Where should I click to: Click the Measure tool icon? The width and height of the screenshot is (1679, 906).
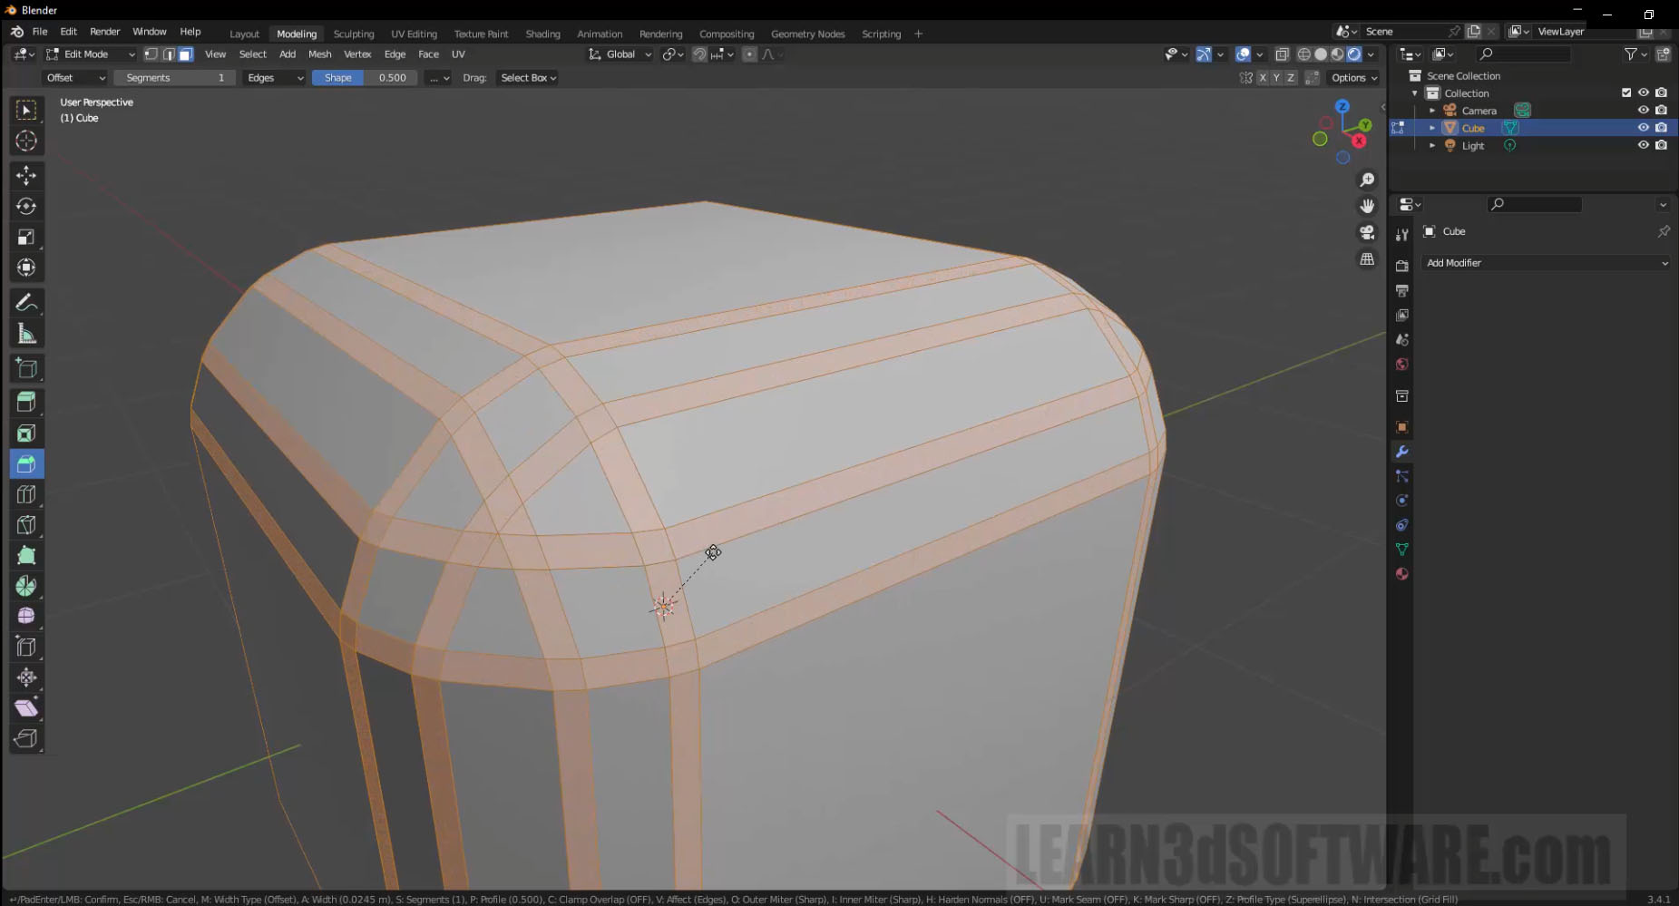pos(26,335)
